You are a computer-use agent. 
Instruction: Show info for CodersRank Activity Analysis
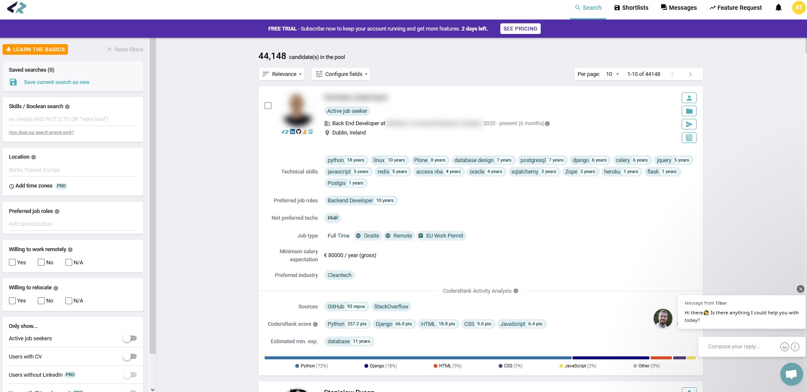point(516,291)
